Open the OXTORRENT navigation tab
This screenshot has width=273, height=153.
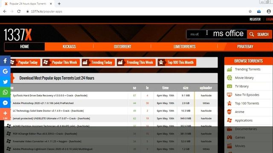pos(122,46)
